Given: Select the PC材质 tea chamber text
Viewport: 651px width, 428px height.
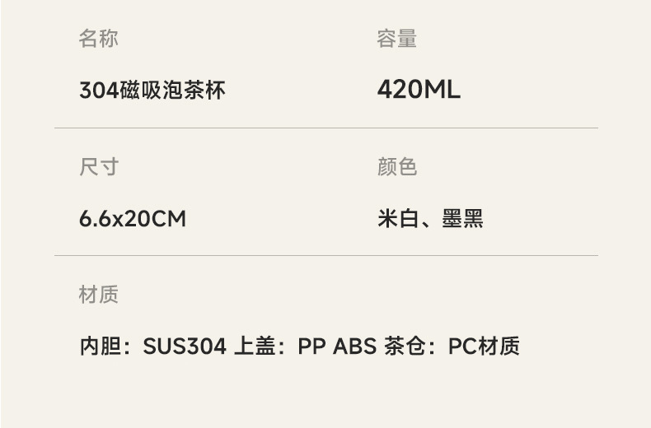Looking at the screenshot, I should (x=484, y=347).
